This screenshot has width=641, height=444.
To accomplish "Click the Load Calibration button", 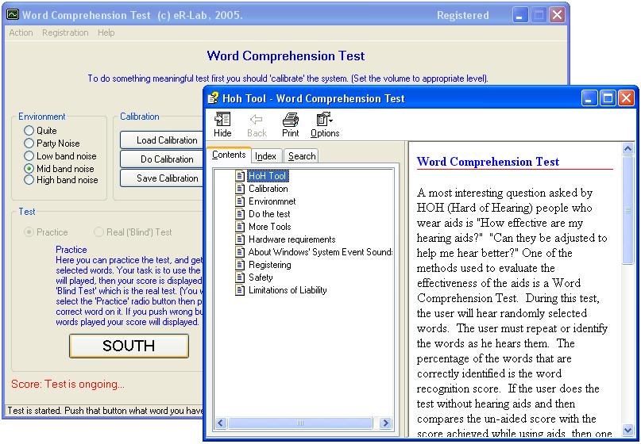I will pos(162,140).
